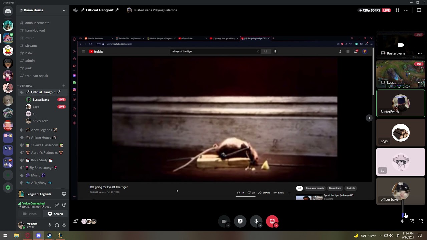Mute microphone in the mr bake user panel
This screenshot has width=427, height=240.
point(50,225)
